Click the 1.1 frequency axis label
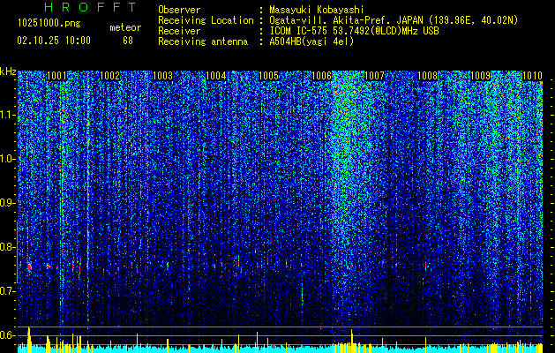Screen dimensions: 555x353 [8, 115]
